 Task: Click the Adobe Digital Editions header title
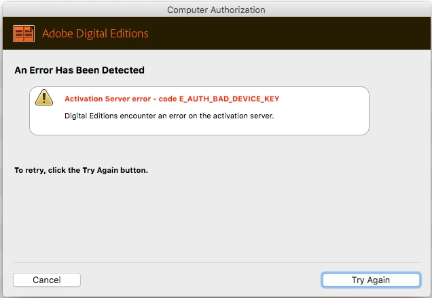click(95, 33)
